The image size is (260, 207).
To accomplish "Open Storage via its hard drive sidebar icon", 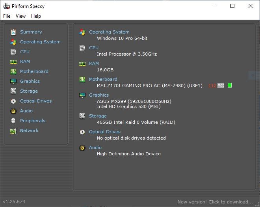I will (13, 91).
